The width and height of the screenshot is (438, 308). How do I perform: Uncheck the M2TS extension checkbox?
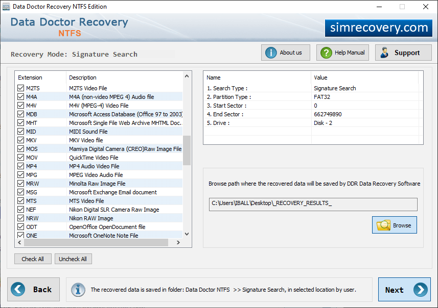click(20, 88)
